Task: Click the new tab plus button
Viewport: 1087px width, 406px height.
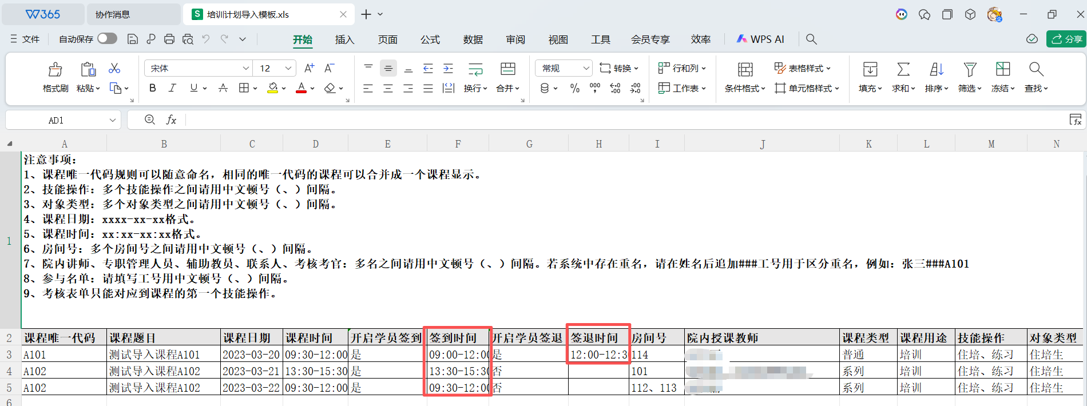Action: click(366, 14)
